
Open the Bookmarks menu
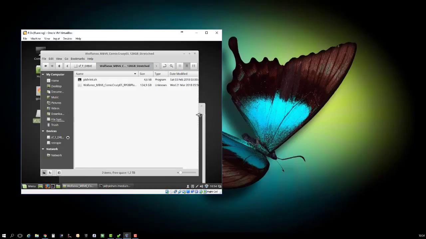[x=78, y=59]
